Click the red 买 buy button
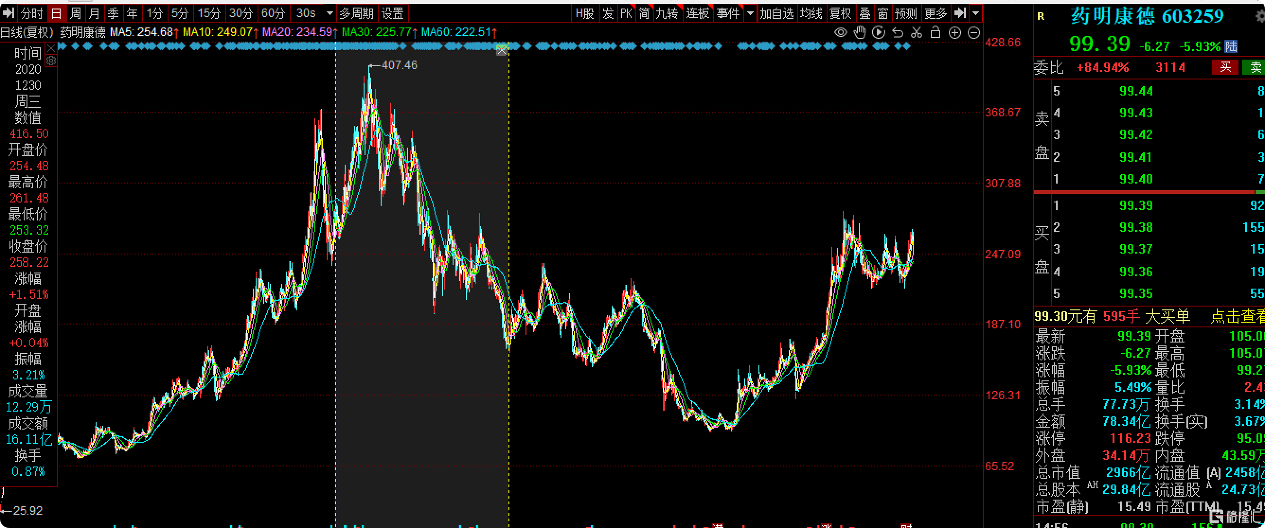 pyautogui.click(x=1225, y=67)
